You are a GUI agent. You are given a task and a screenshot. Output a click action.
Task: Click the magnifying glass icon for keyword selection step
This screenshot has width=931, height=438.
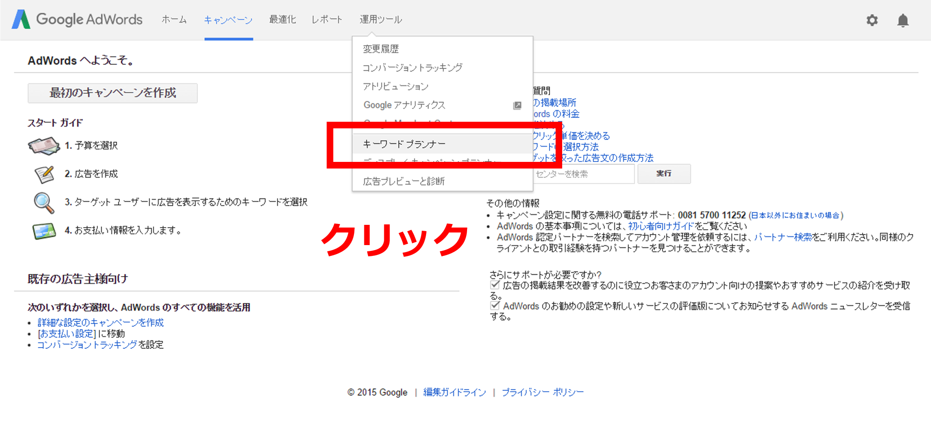click(x=44, y=203)
